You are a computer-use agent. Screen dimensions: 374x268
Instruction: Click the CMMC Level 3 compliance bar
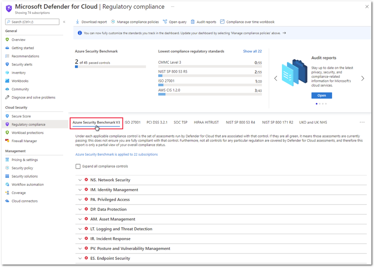tap(210, 67)
